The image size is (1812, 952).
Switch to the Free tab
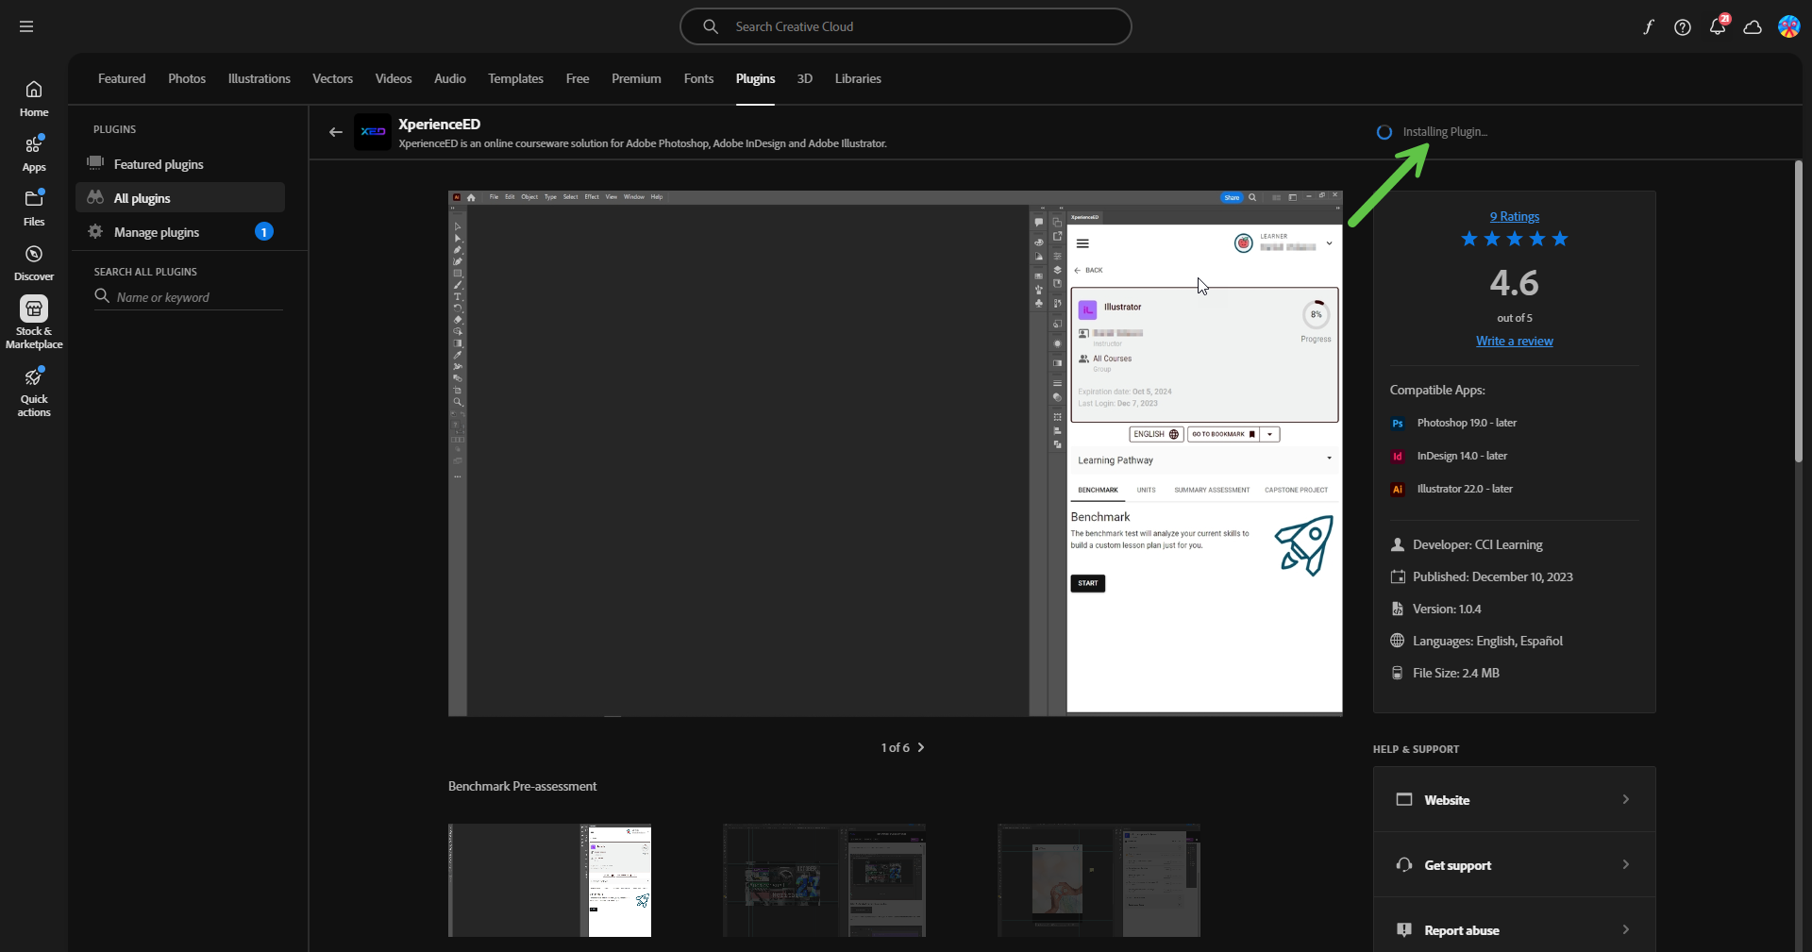578,78
